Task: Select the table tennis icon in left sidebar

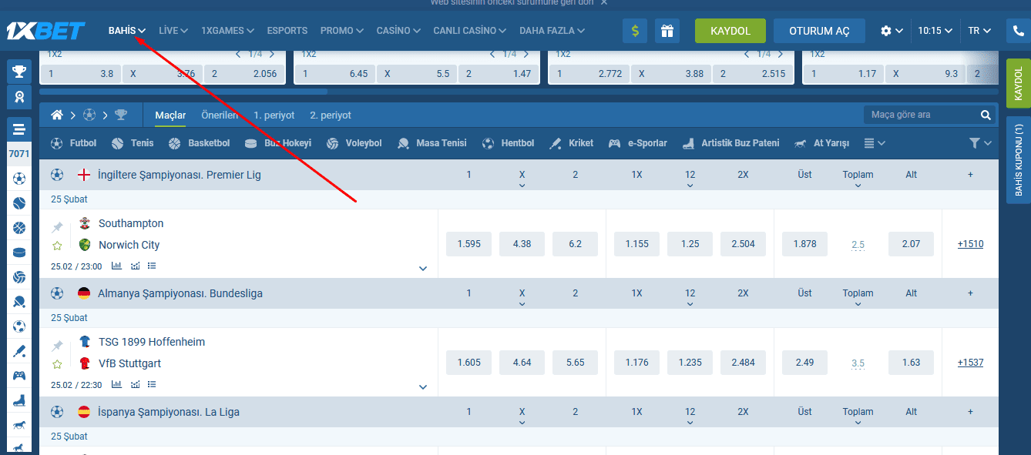Action: [x=19, y=302]
